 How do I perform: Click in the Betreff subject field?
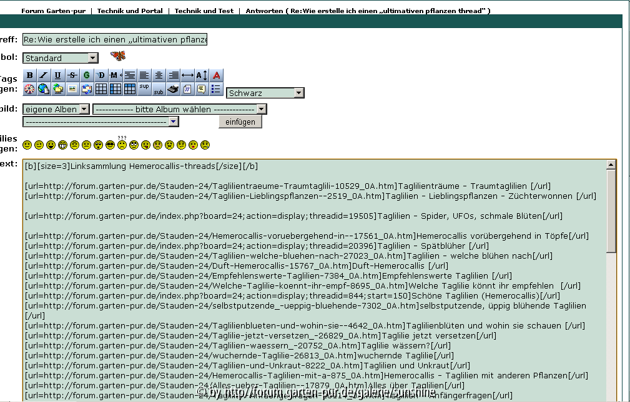coord(114,40)
